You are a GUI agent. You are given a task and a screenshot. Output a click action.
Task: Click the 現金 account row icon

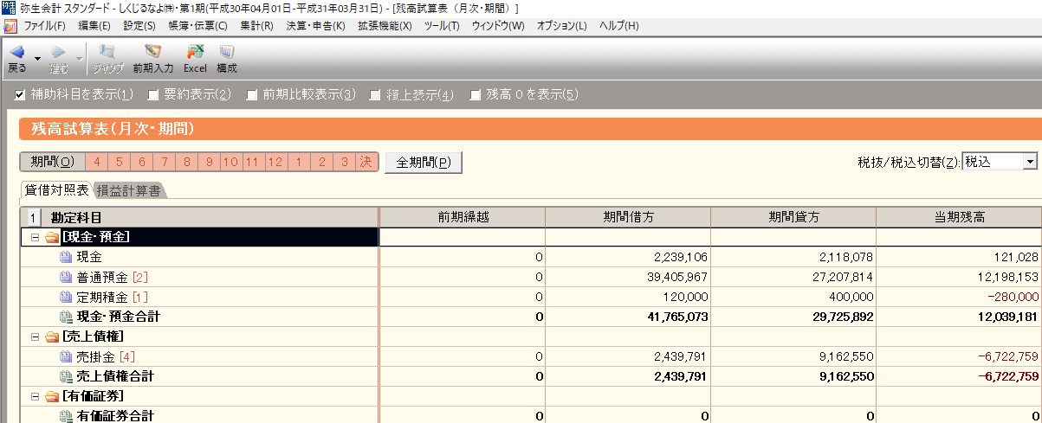(x=67, y=257)
